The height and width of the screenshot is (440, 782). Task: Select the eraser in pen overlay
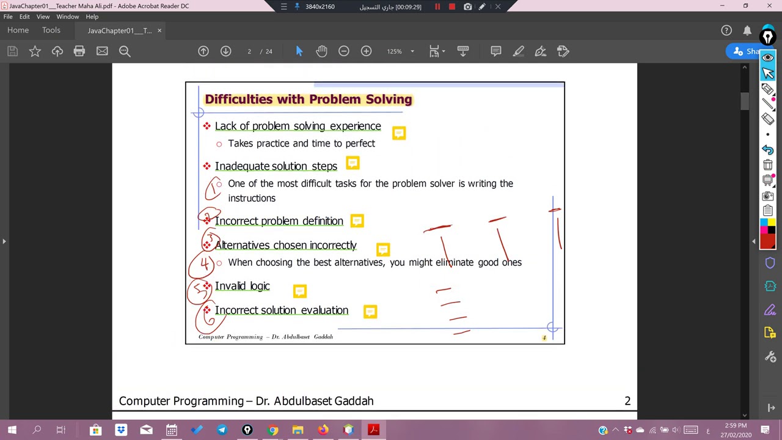[768, 120]
